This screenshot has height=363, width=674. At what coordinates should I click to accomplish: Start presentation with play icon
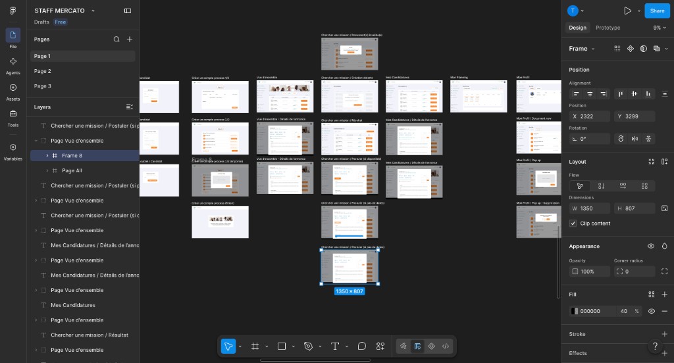click(627, 11)
